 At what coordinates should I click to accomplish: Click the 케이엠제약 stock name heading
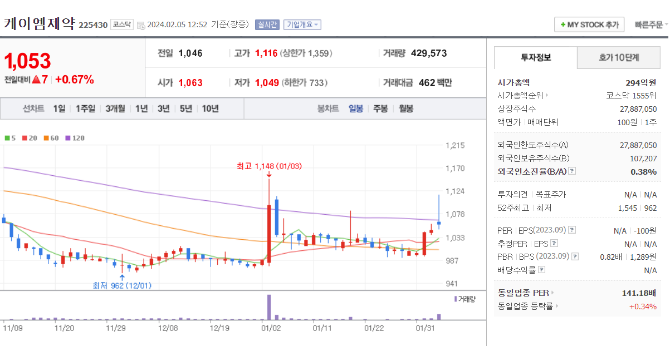(39, 24)
